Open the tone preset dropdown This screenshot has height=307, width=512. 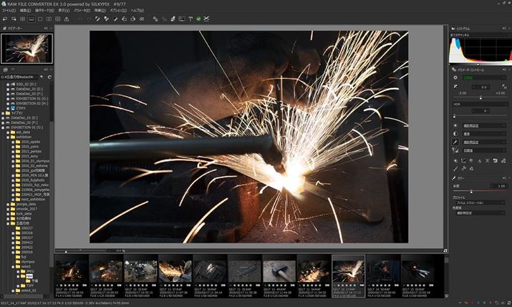(x=485, y=134)
